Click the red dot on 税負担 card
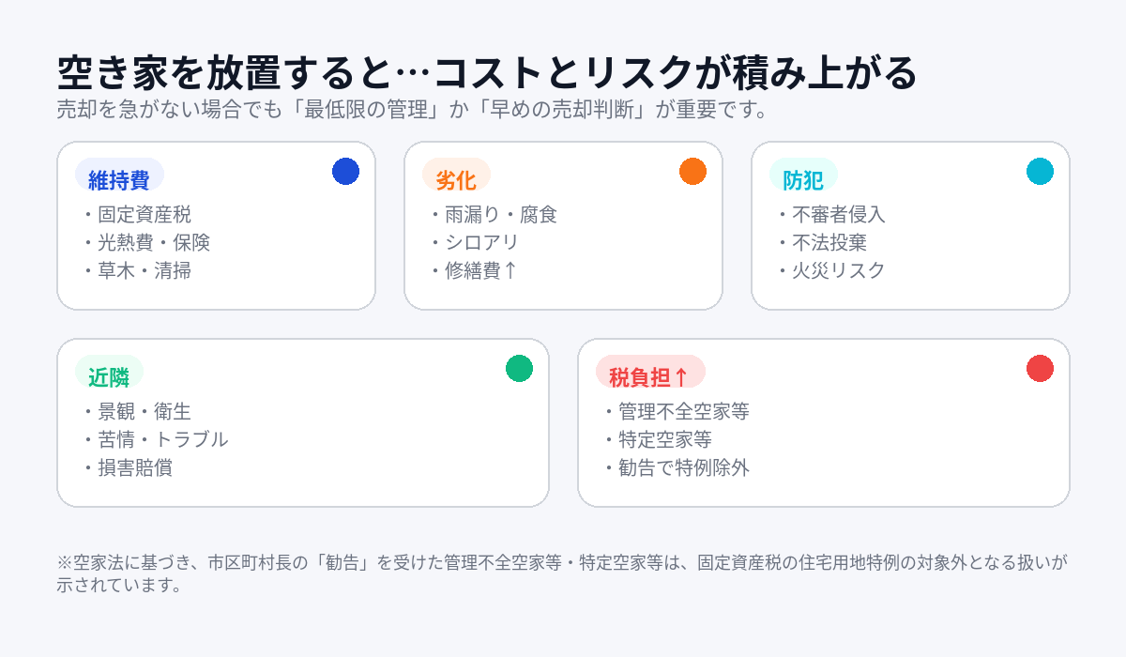This screenshot has width=1126, height=657. tap(1040, 369)
